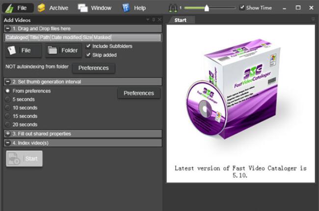
Task: Pin the Add Videos panel
Action: (154, 20)
